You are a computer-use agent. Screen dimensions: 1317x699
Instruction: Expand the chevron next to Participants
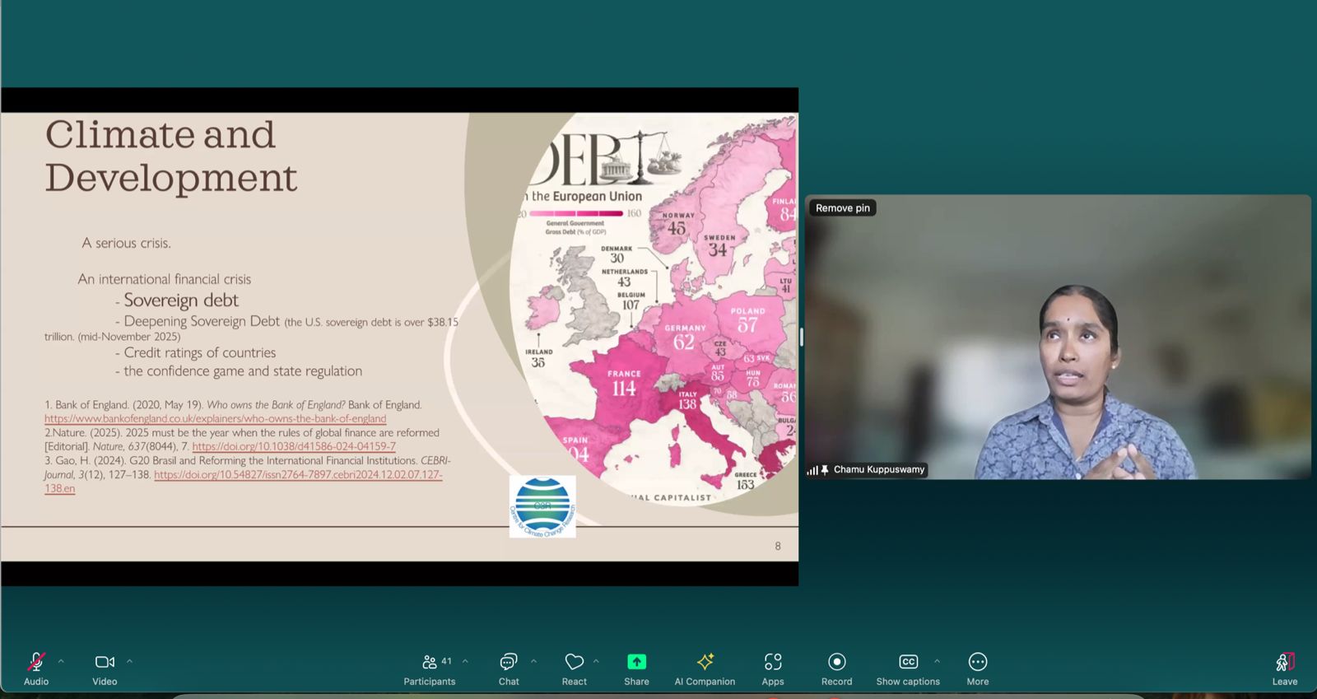click(465, 661)
